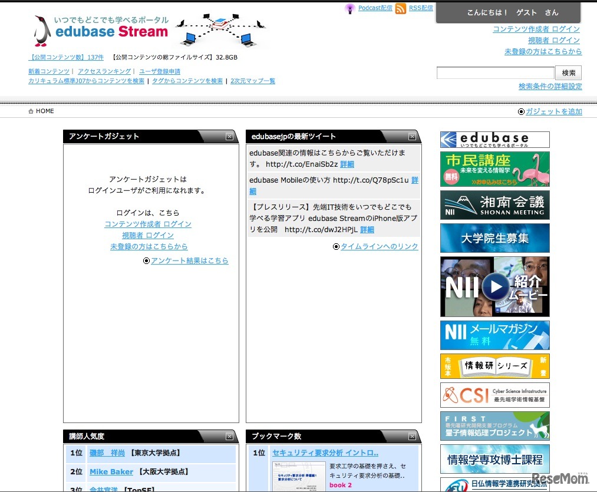Close the ブックマーク数 gadget
597x492 pixels.
point(411,436)
